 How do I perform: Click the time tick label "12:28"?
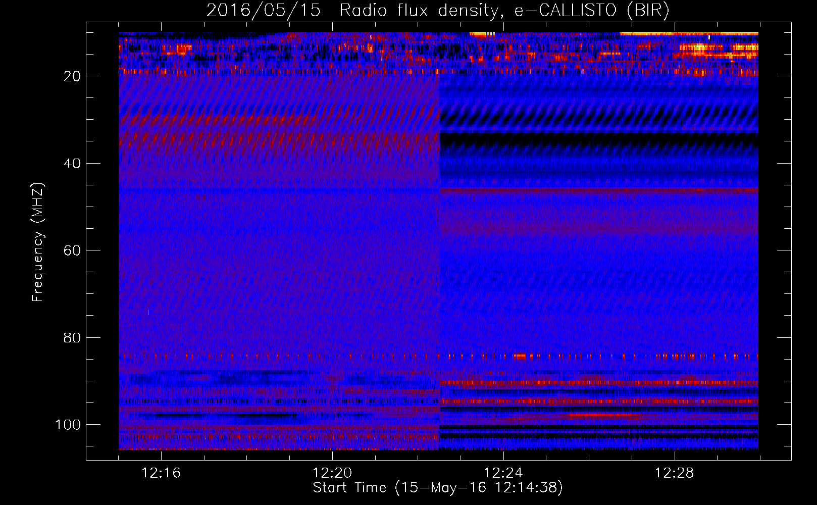tap(674, 473)
